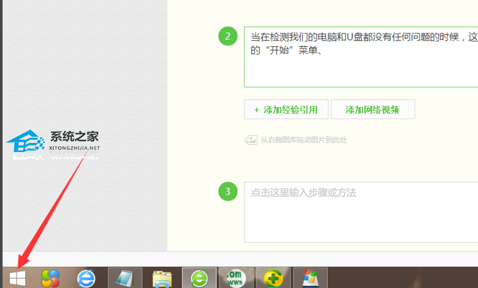This screenshot has width=478, height=288.
Task: Open the Windows flag taskbar app
Action: (311, 278)
